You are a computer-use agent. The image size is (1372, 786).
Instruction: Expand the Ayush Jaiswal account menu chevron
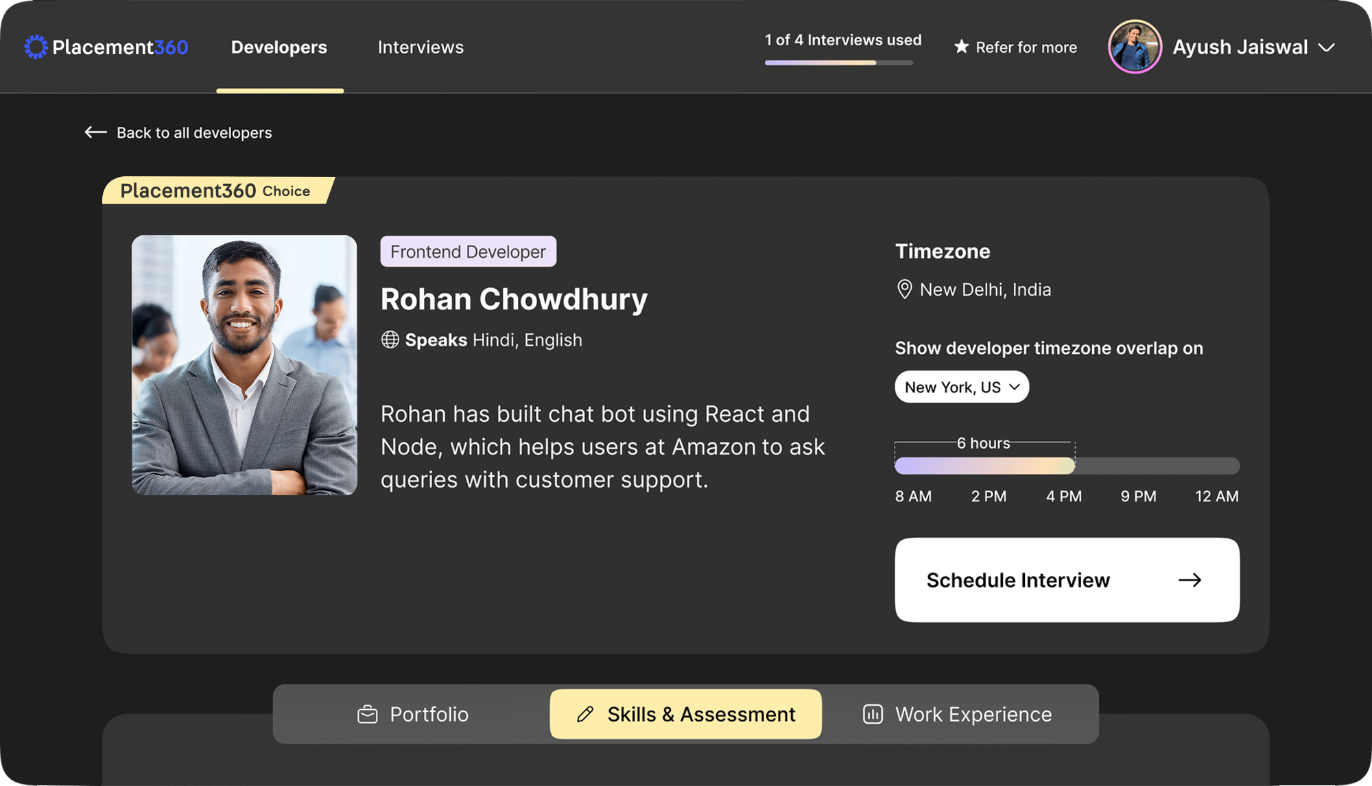pos(1327,47)
